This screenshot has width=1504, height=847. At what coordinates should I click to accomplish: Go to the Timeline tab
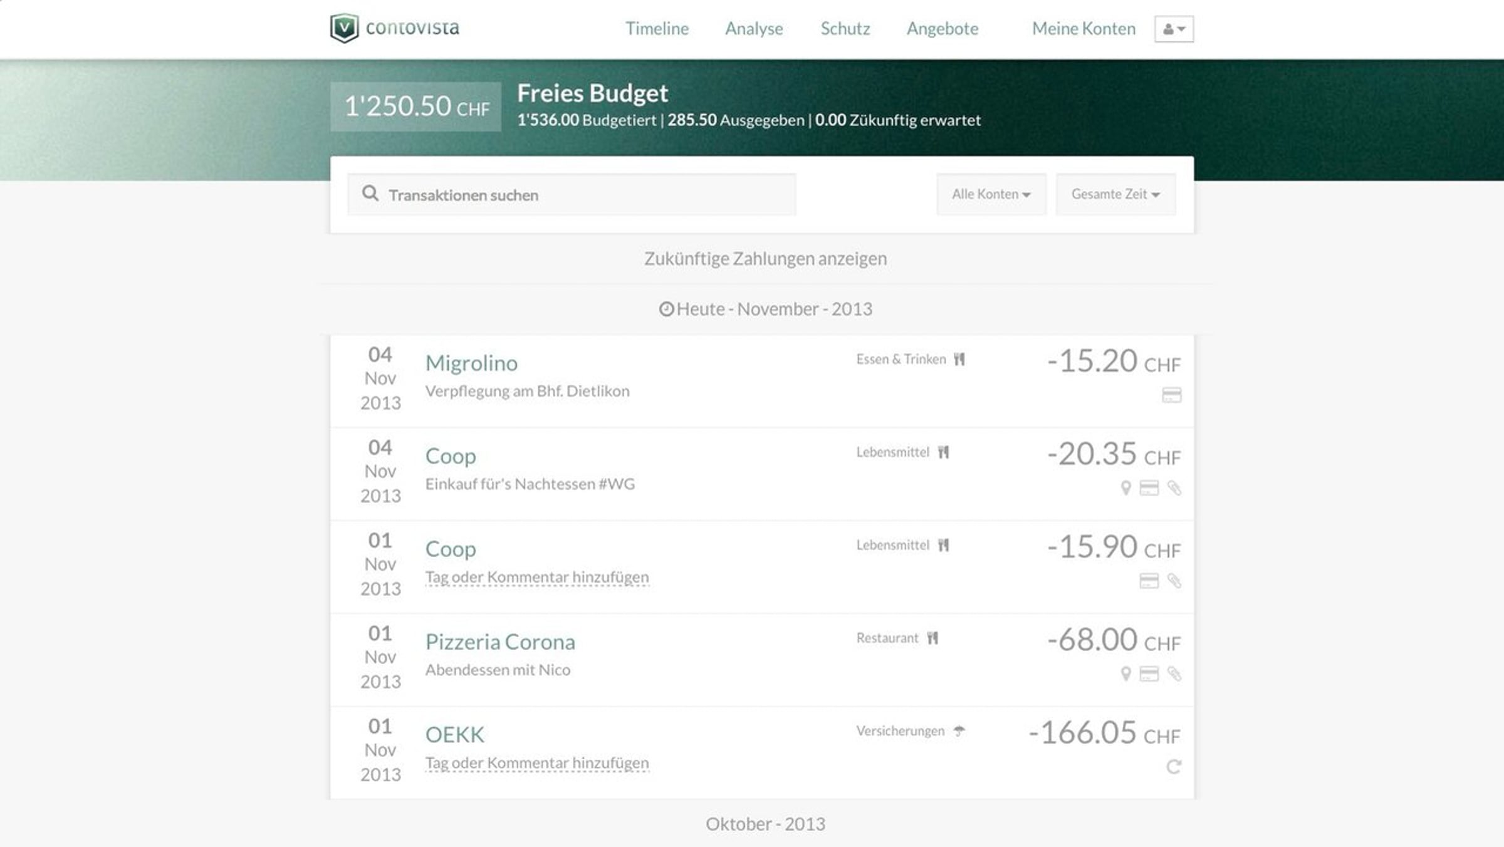pyautogui.click(x=657, y=28)
